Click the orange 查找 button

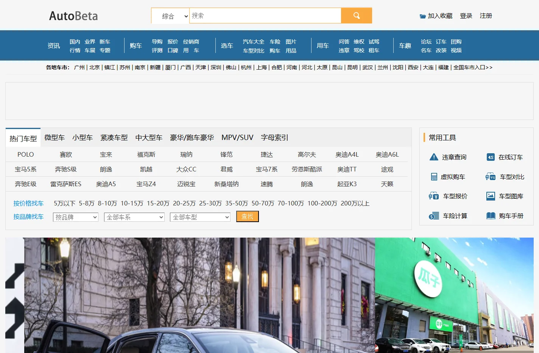[x=248, y=216]
